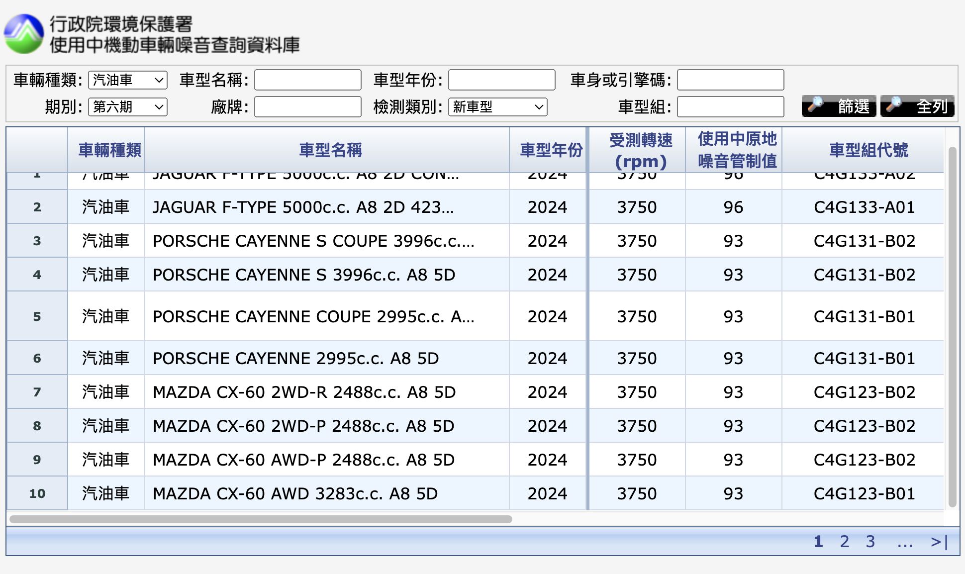Focus the 車型名稱 input field
The height and width of the screenshot is (574, 965).
pos(308,80)
